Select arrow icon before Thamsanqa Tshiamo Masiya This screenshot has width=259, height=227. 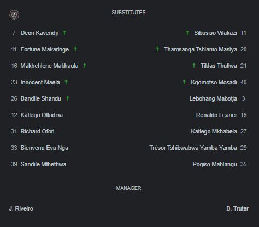point(157,49)
